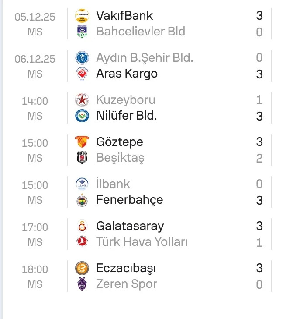This screenshot has height=319, width=283.
Task: Click the Bahcelievler Bld club logo
Action: pyautogui.click(x=82, y=32)
